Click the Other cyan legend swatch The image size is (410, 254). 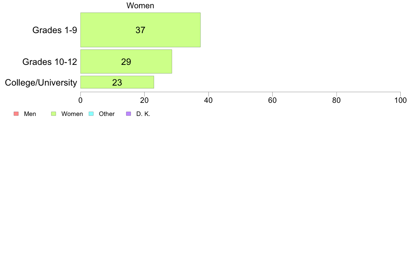(91, 114)
